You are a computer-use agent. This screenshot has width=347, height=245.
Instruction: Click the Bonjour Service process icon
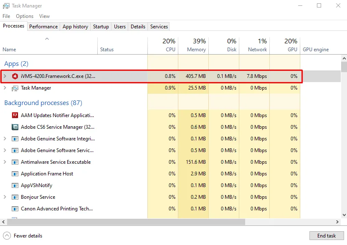pyautogui.click(x=15, y=197)
